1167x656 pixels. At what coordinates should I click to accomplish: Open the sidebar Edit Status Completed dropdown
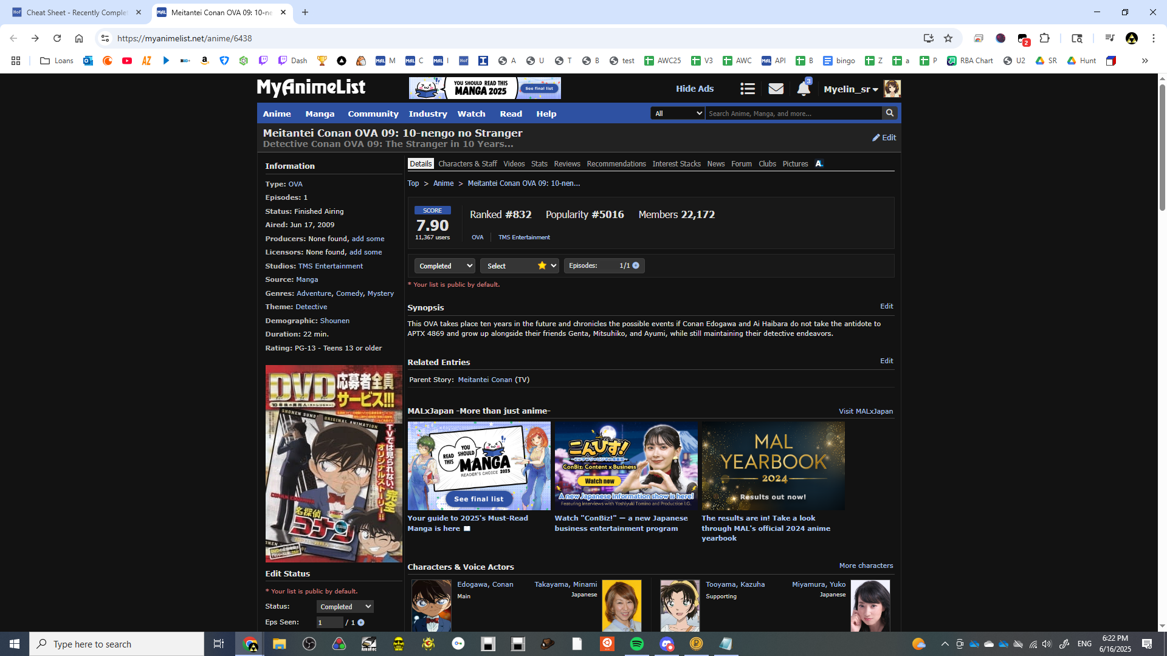coord(345,607)
